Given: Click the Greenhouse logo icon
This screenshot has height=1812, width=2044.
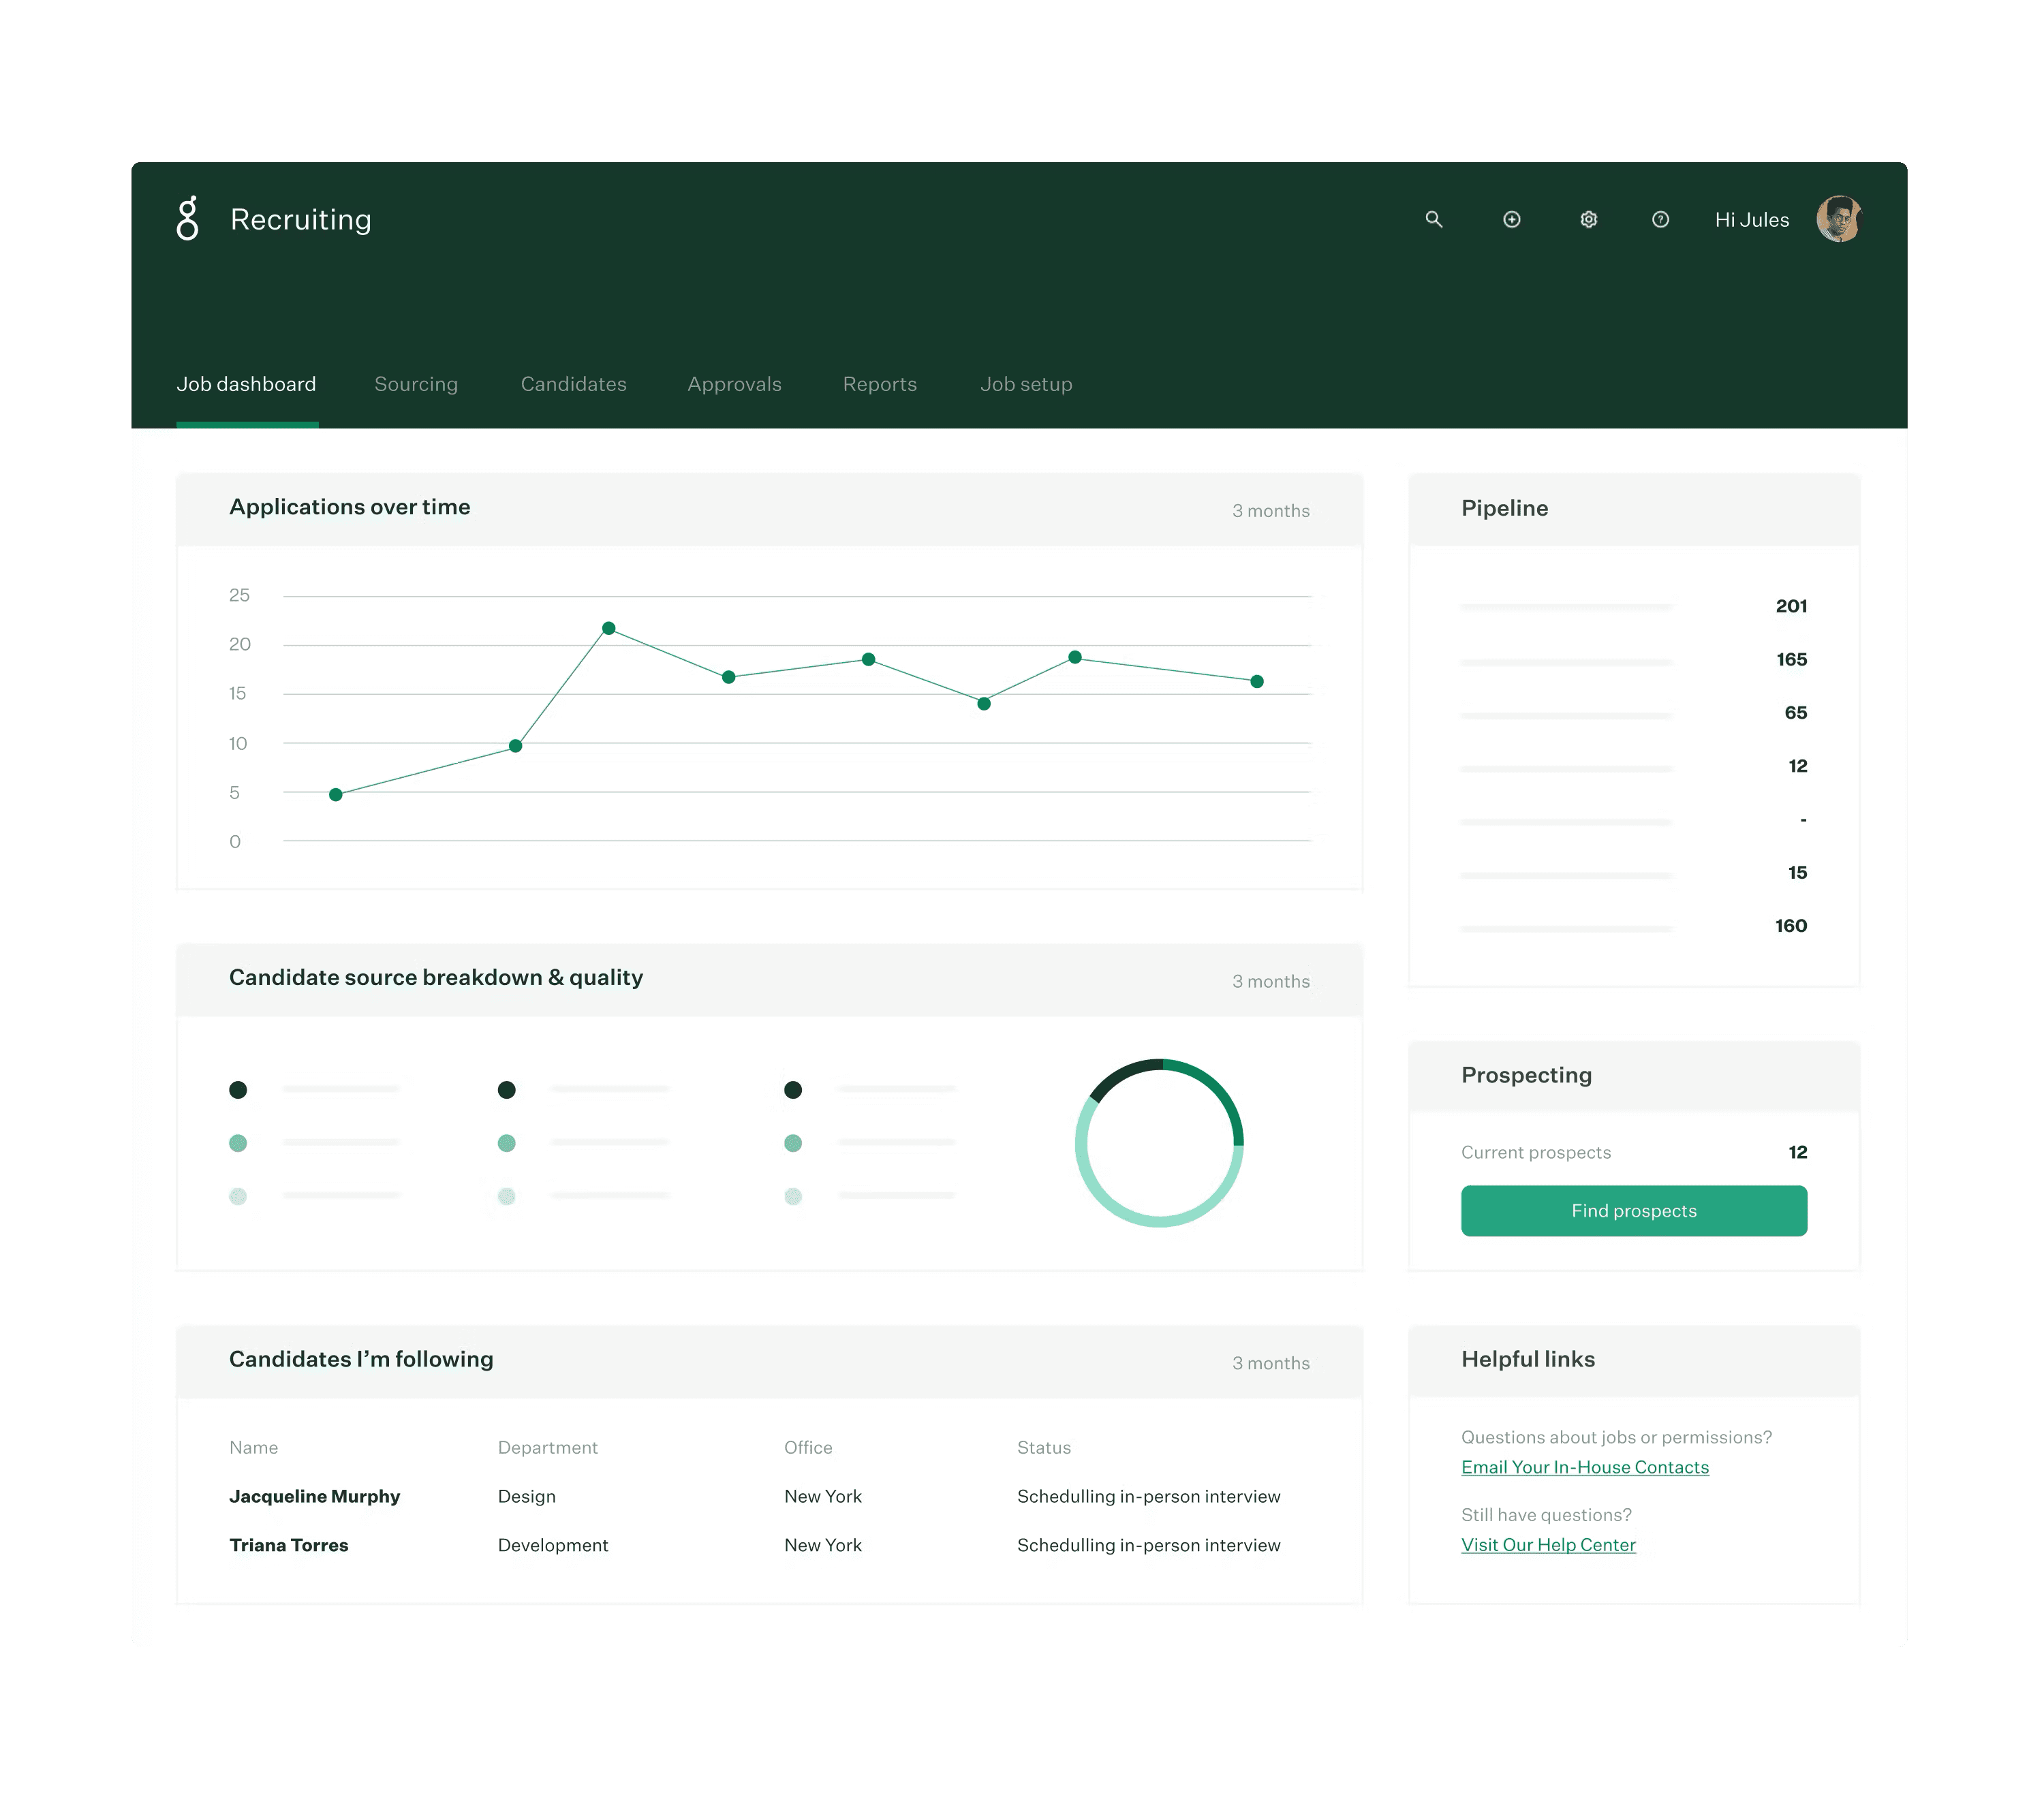Looking at the screenshot, I should point(187,218).
